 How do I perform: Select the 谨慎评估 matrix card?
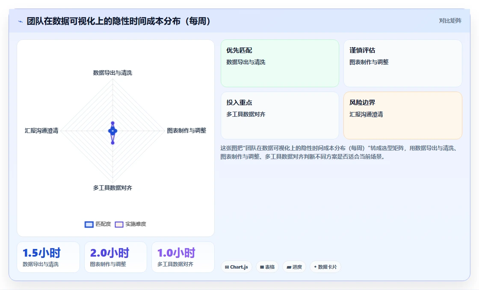[402, 63]
